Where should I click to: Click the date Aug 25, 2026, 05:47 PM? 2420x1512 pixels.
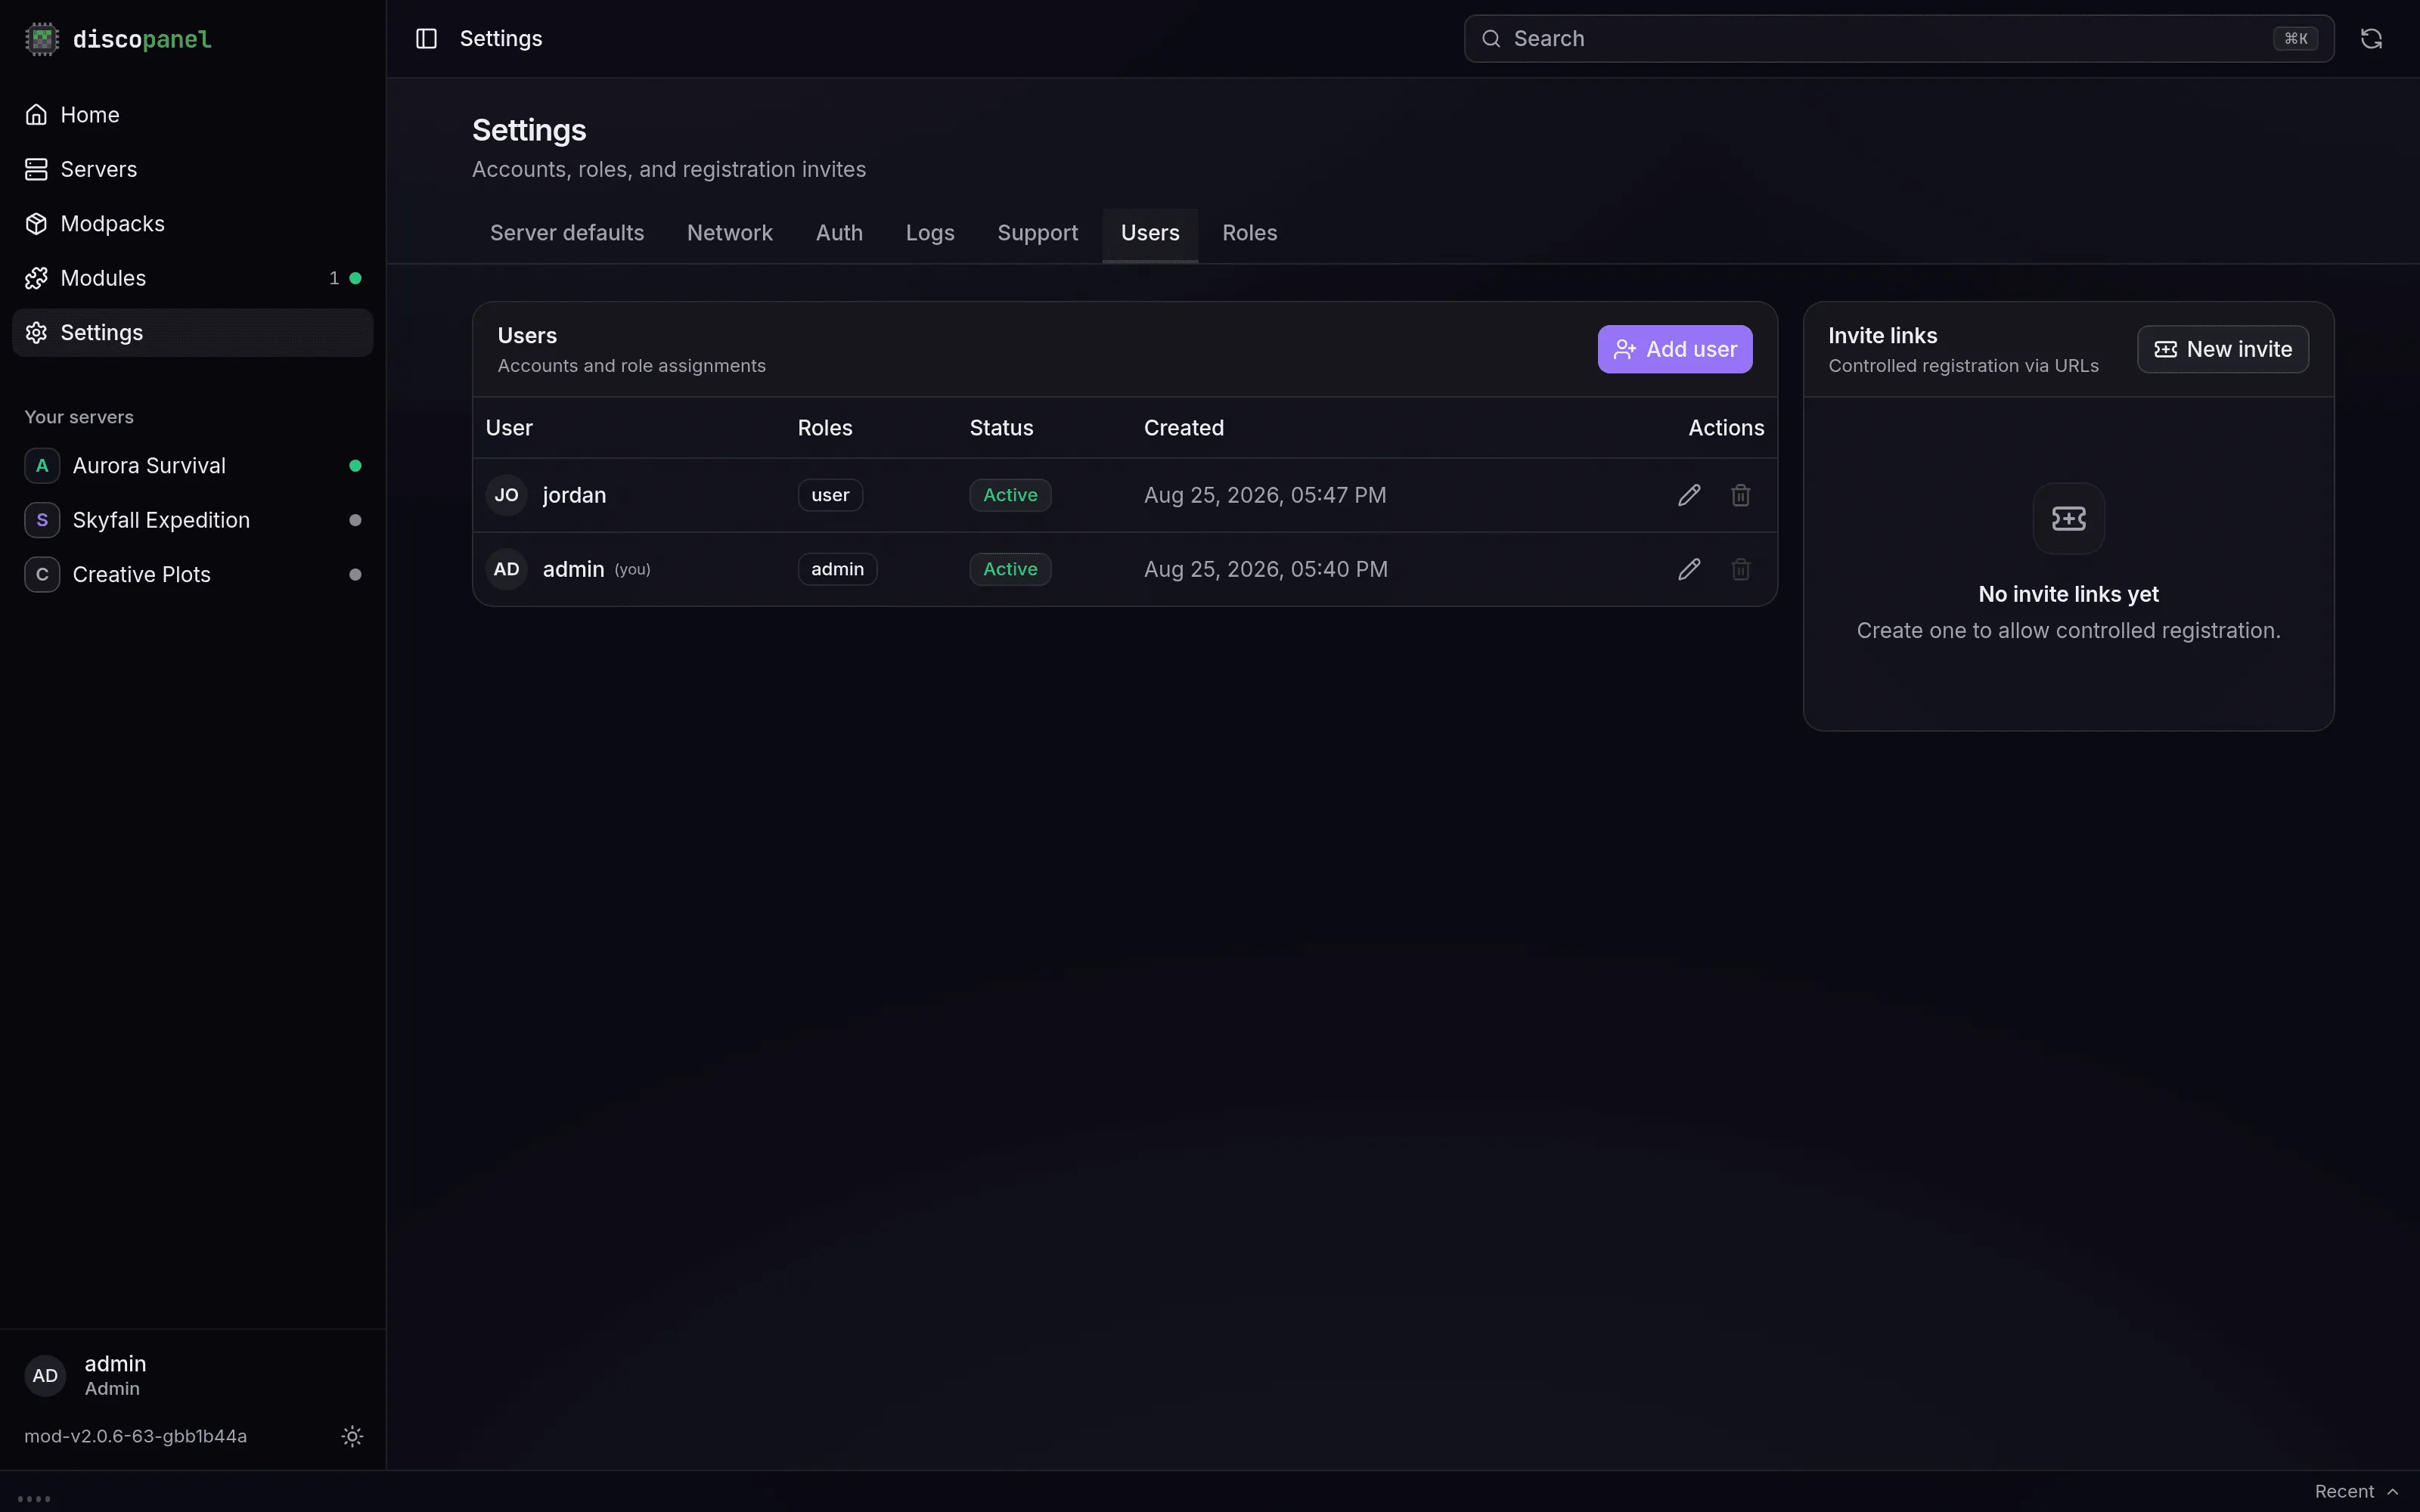(1265, 495)
